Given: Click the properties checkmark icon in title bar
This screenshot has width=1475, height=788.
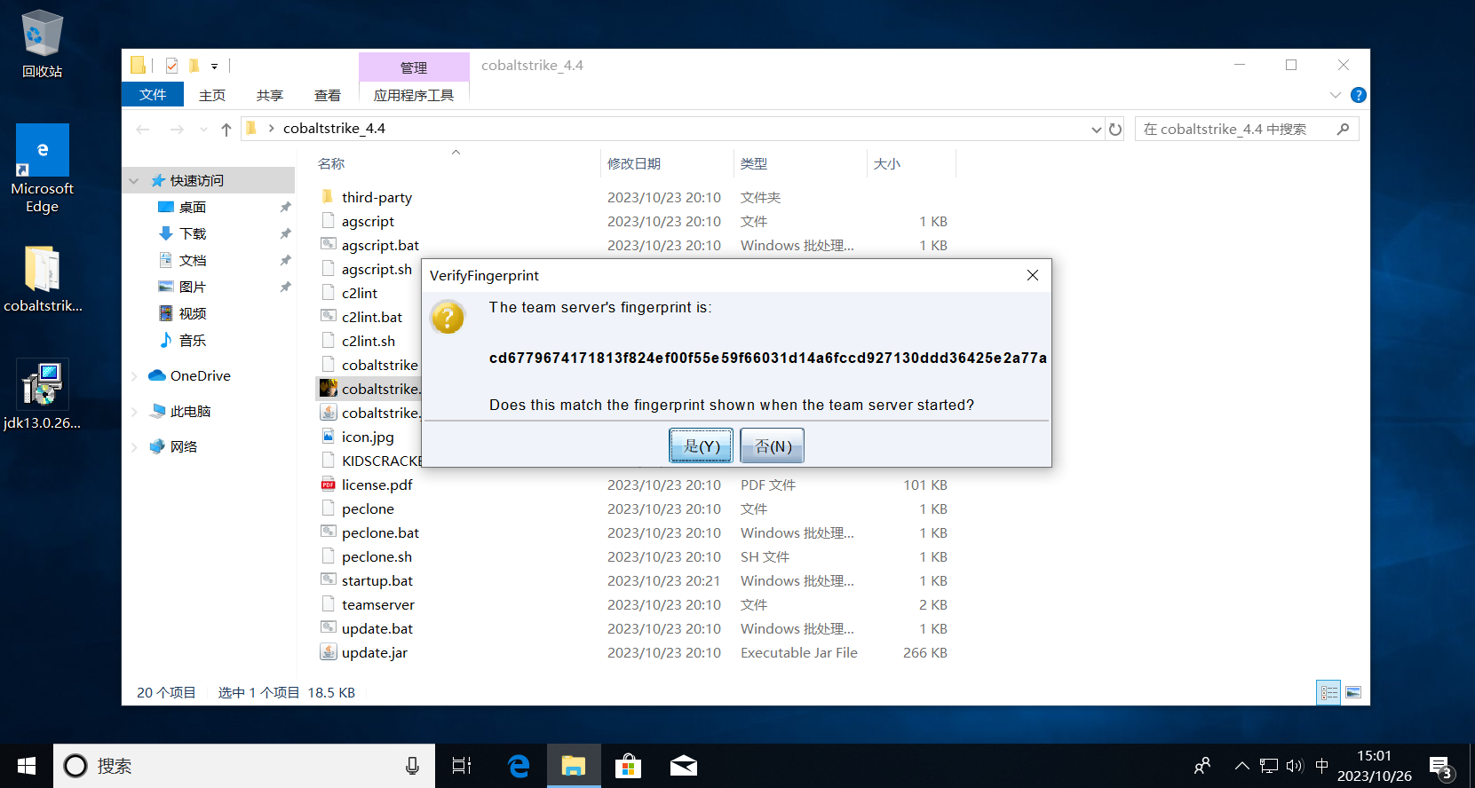Looking at the screenshot, I should 171,66.
